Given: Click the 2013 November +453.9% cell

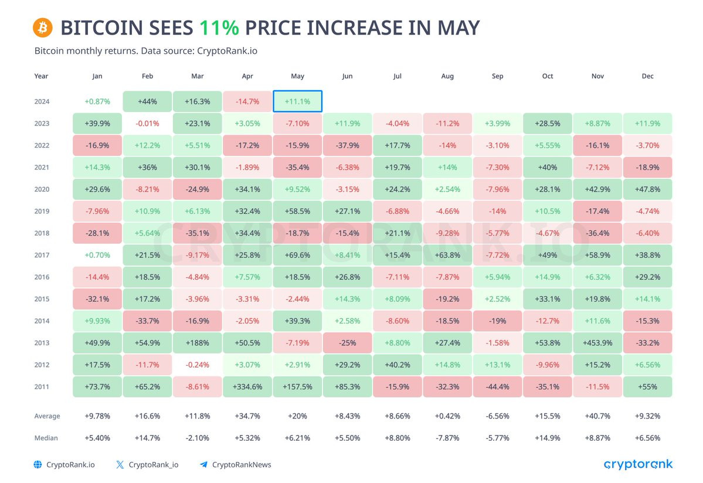Looking at the screenshot, I should tap(597, 343).
